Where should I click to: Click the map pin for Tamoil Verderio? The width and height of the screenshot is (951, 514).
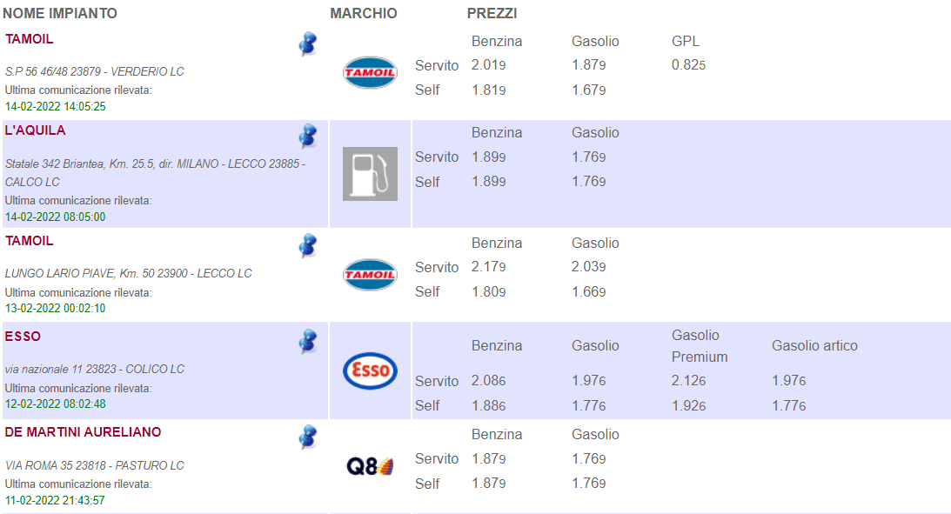point(308,44)
